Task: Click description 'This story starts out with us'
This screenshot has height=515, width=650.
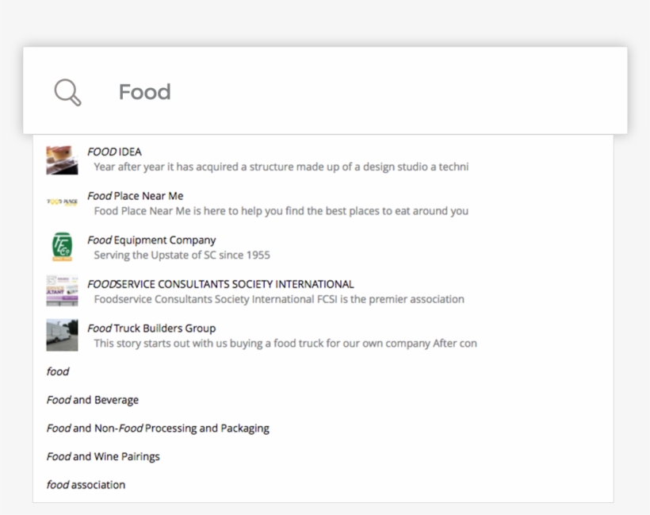Action: (x=285, y=343)
